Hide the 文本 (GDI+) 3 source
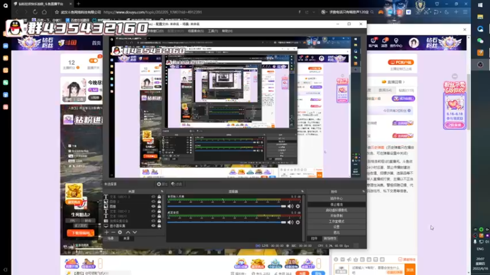 (153, 197)
